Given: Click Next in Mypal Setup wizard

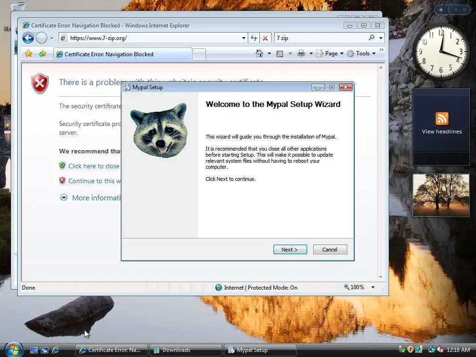Looking at the screenshot, I should 290,250.
